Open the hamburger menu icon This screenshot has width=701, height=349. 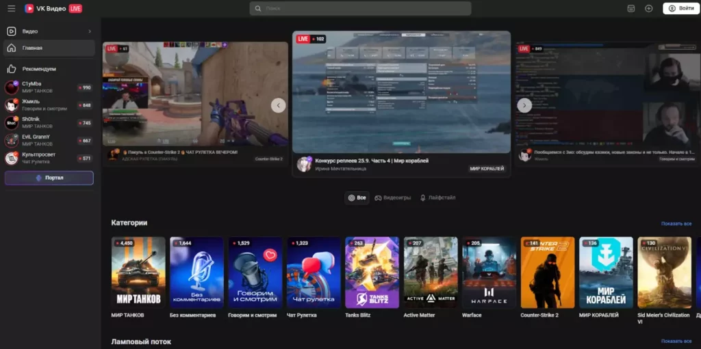[x=11, y=8]
